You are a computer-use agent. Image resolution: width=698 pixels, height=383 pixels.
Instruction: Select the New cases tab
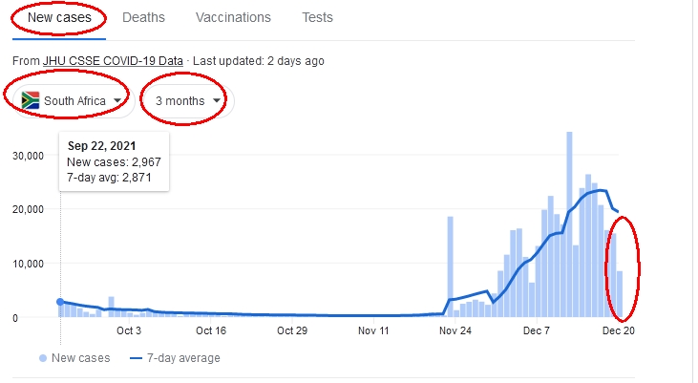[59, 17]
